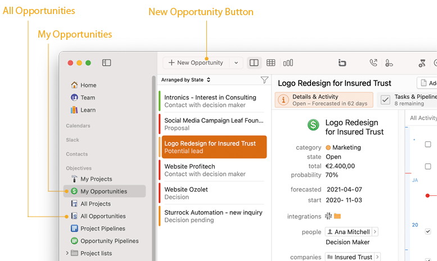Select Logo Redesign for Insured Trust row
The width and height of the screenshot is (437, 261).
214,147
